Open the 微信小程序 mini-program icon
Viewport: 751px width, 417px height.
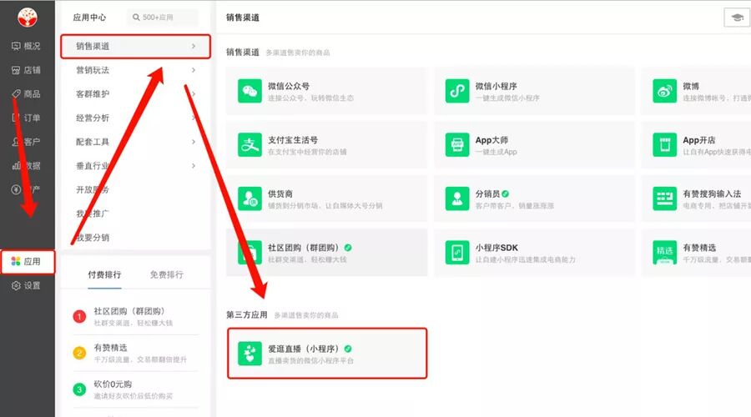457,91
